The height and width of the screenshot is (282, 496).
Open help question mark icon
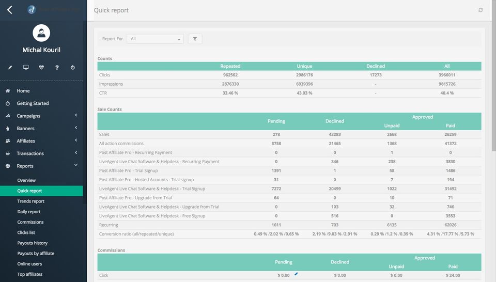click(x=57, y=67)
